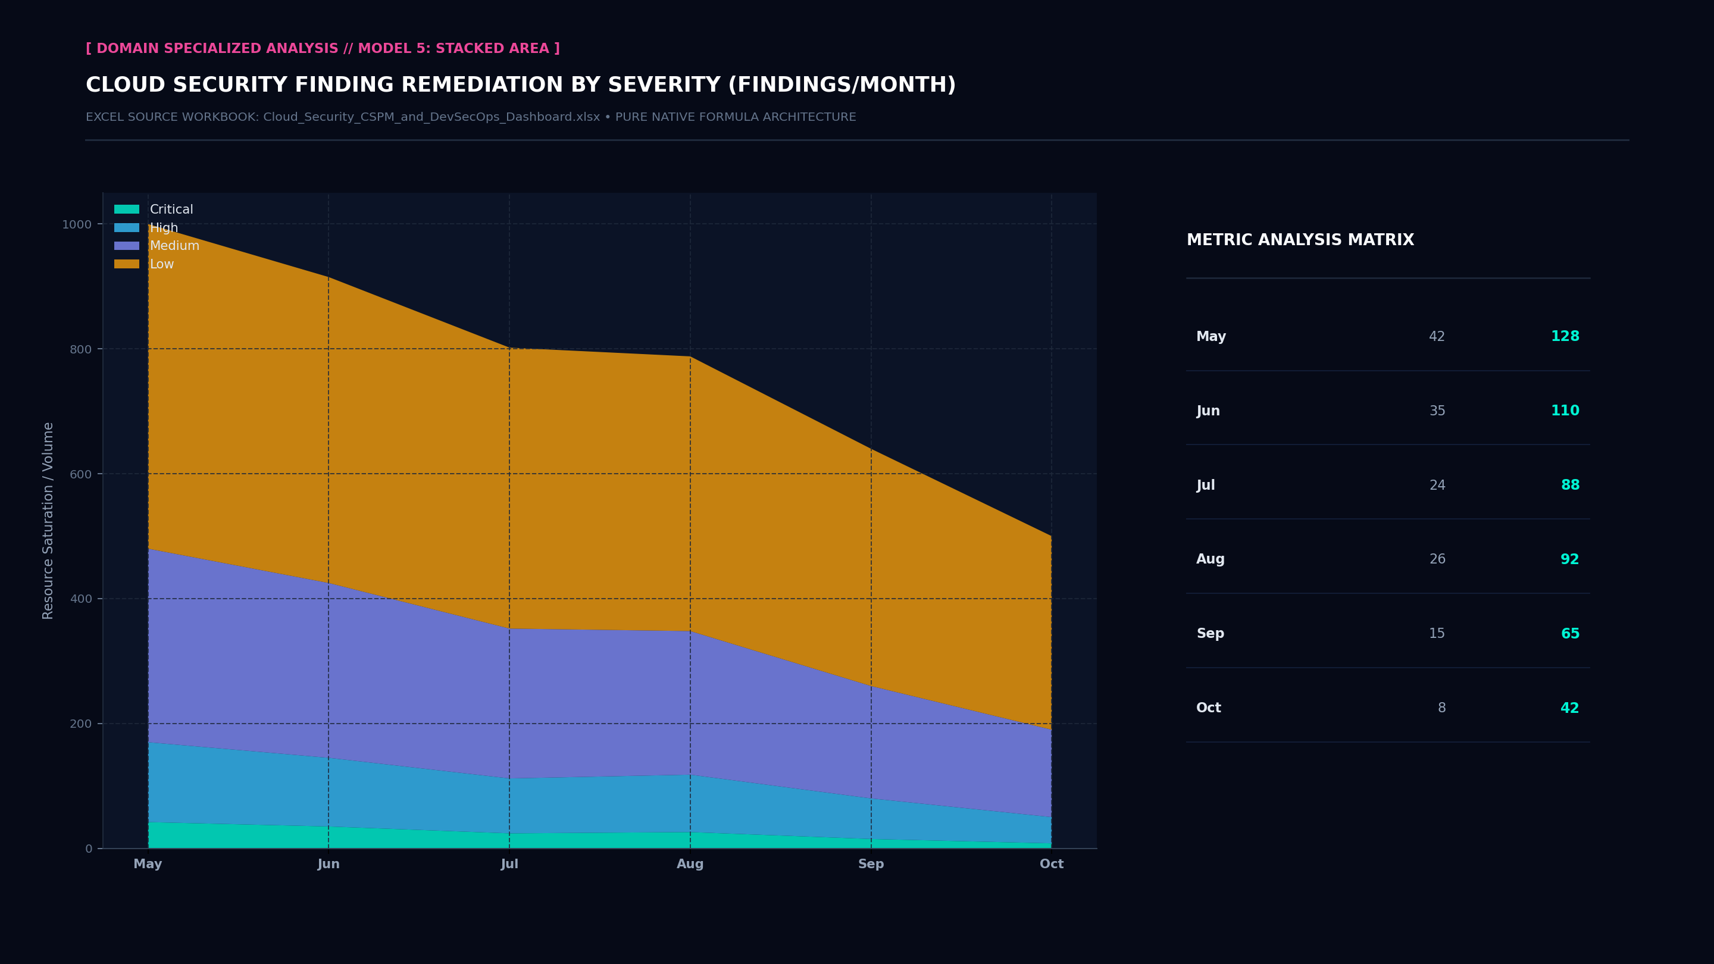Click the 'Oct' x-axis label
Viewport: 1714px width, 964px height.
[1052, 864]
